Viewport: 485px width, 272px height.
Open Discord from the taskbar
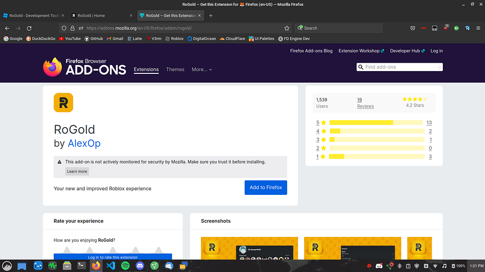[140, 266]
